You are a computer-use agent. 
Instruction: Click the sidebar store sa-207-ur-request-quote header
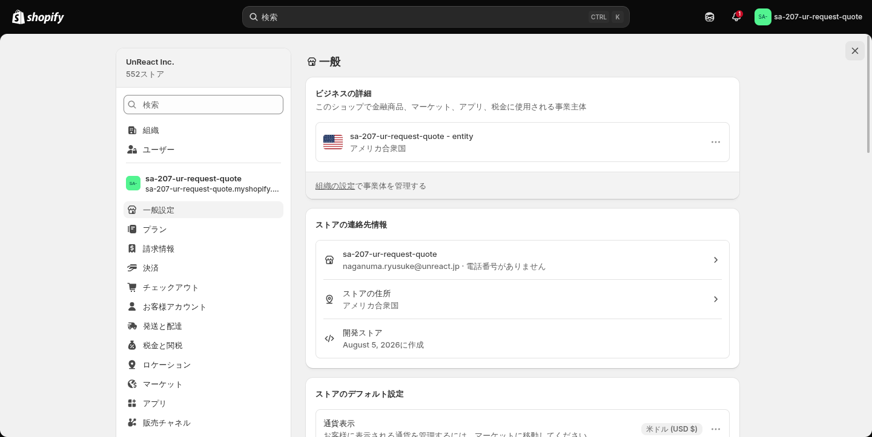(203, 183)
